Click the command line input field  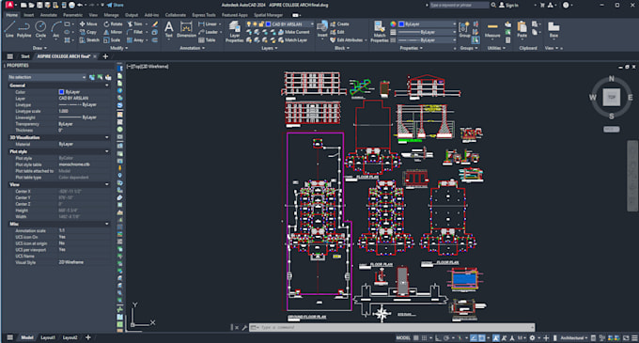(x=391, y=327)
